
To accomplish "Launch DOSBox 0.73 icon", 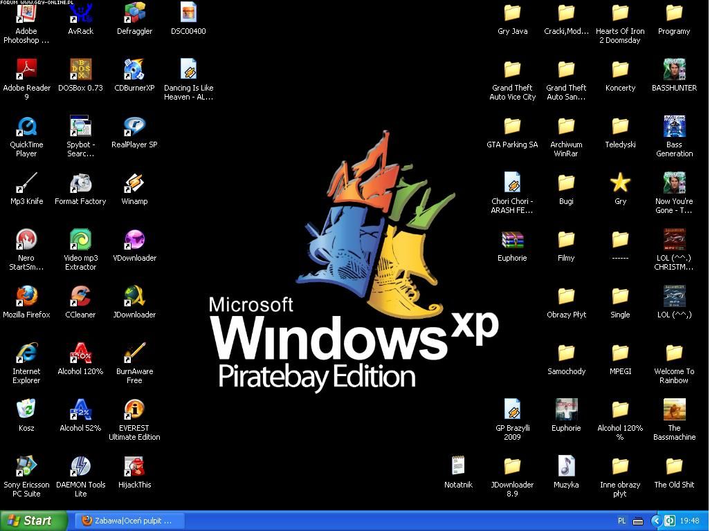I will point(80,69).
